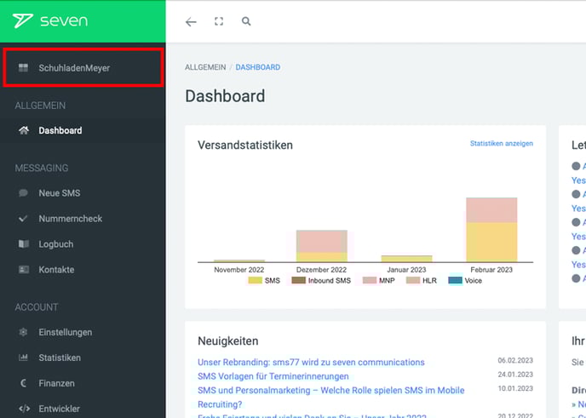Viewport: 586px width, 418px height.
Task: Click the gear icon for Einstellungen
Action: point(23,332)
